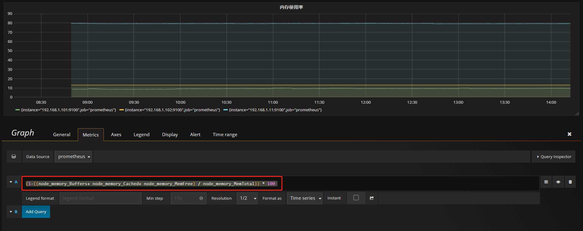Click the Data Source label

click(38, 157)
